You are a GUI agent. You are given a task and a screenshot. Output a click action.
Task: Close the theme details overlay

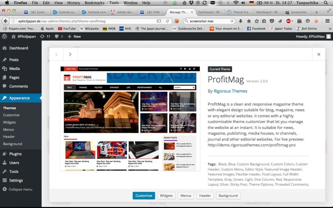(319, 54)
